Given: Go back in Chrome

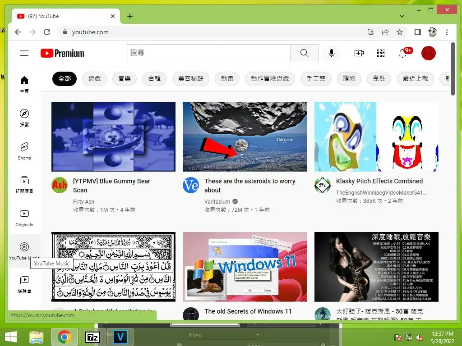Looking at the screenshot, I should point(18,32).
